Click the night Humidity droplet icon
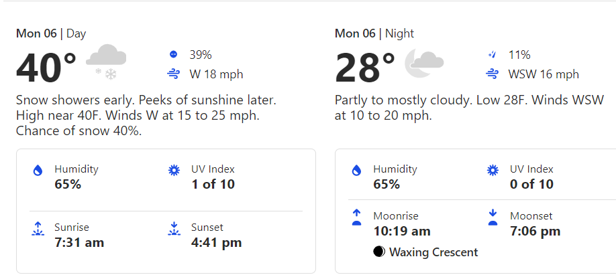The width and height of the screenshot is (616, 275). (x=356, y=171)
